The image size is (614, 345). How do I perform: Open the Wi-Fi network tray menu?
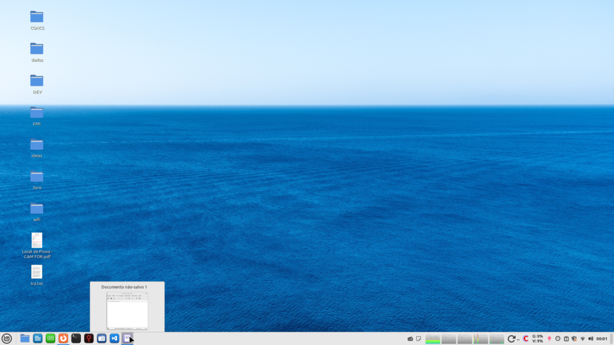click(x=582, y=339)
